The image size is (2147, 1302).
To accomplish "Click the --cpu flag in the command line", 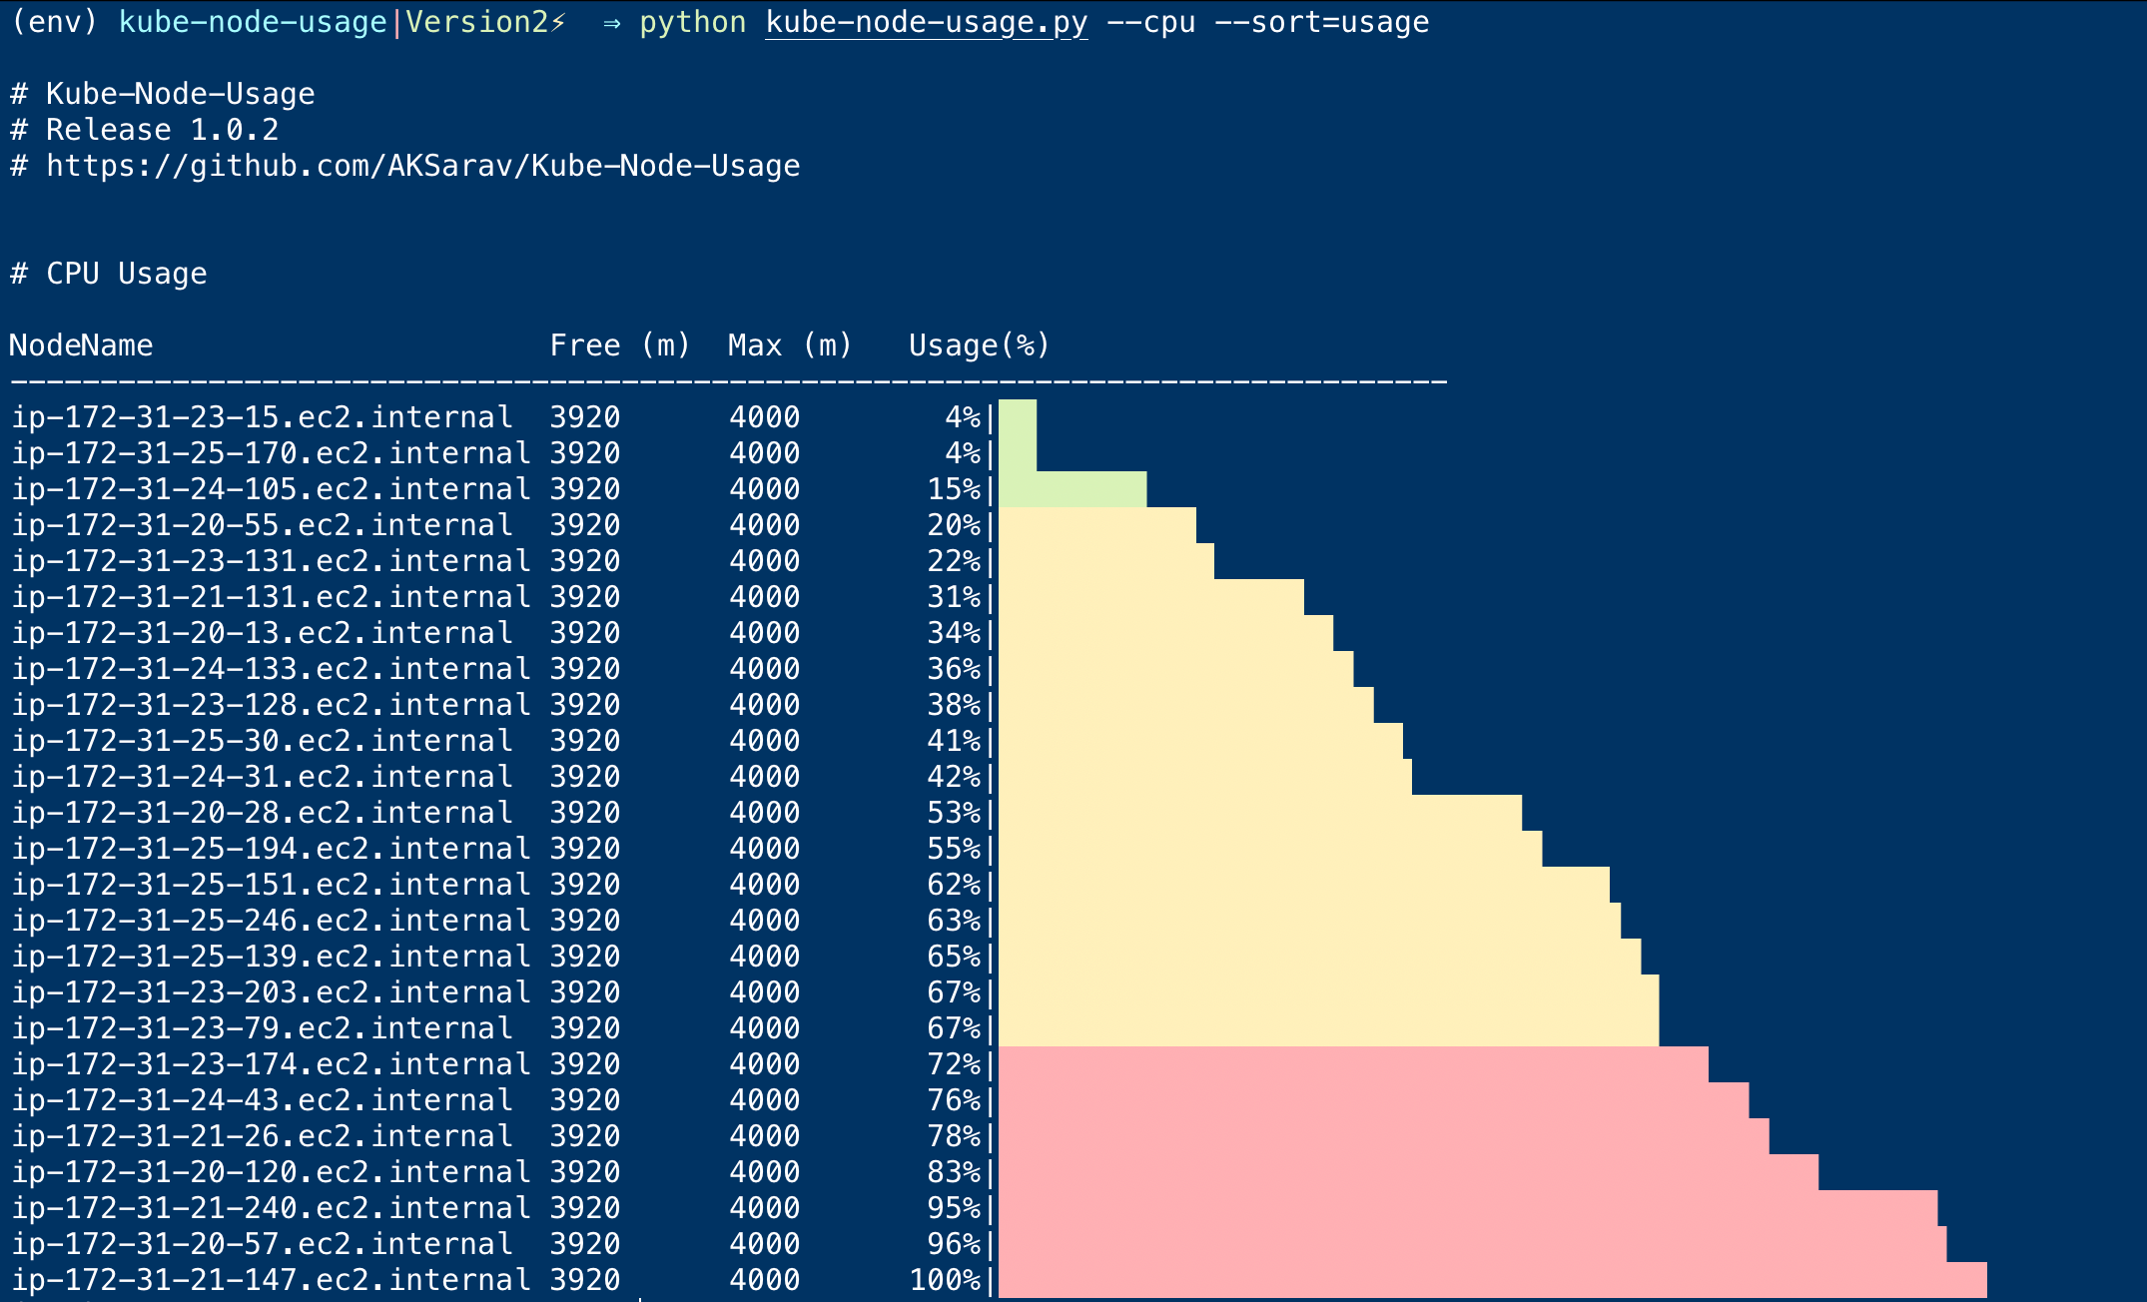I will [1153, 22].
